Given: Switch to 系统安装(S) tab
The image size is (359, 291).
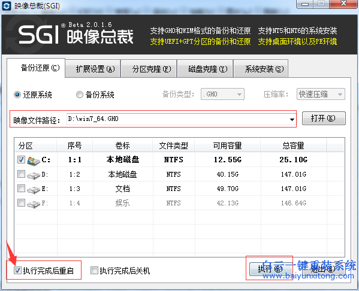Looking at the screenshot, I should pos(261,69).
